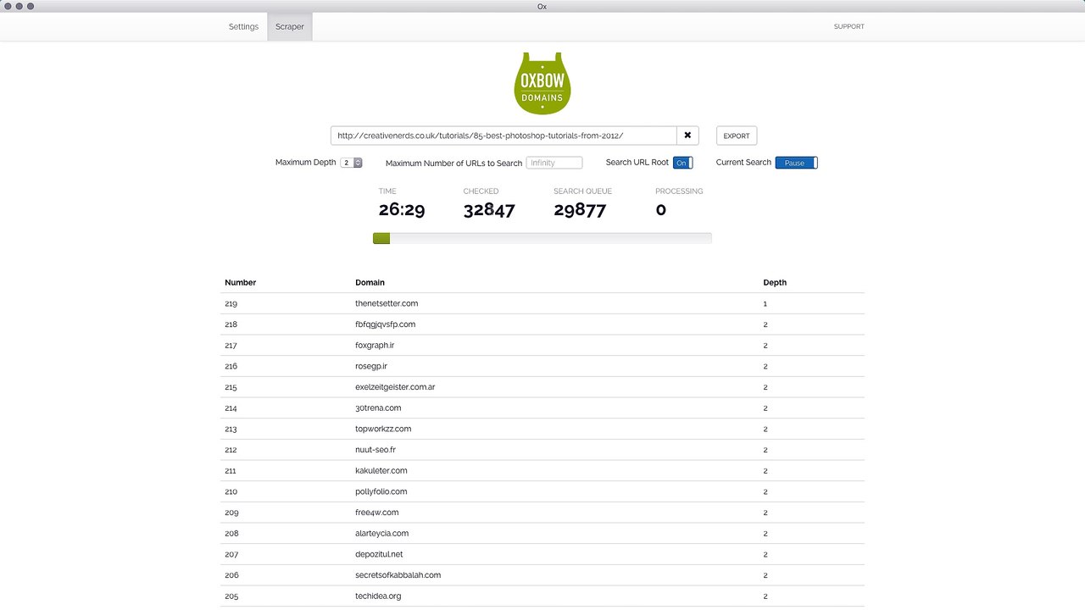Select the fbfqgjqvsfp.com domain
1085x610 pixels.
click(x=385, y=324)
